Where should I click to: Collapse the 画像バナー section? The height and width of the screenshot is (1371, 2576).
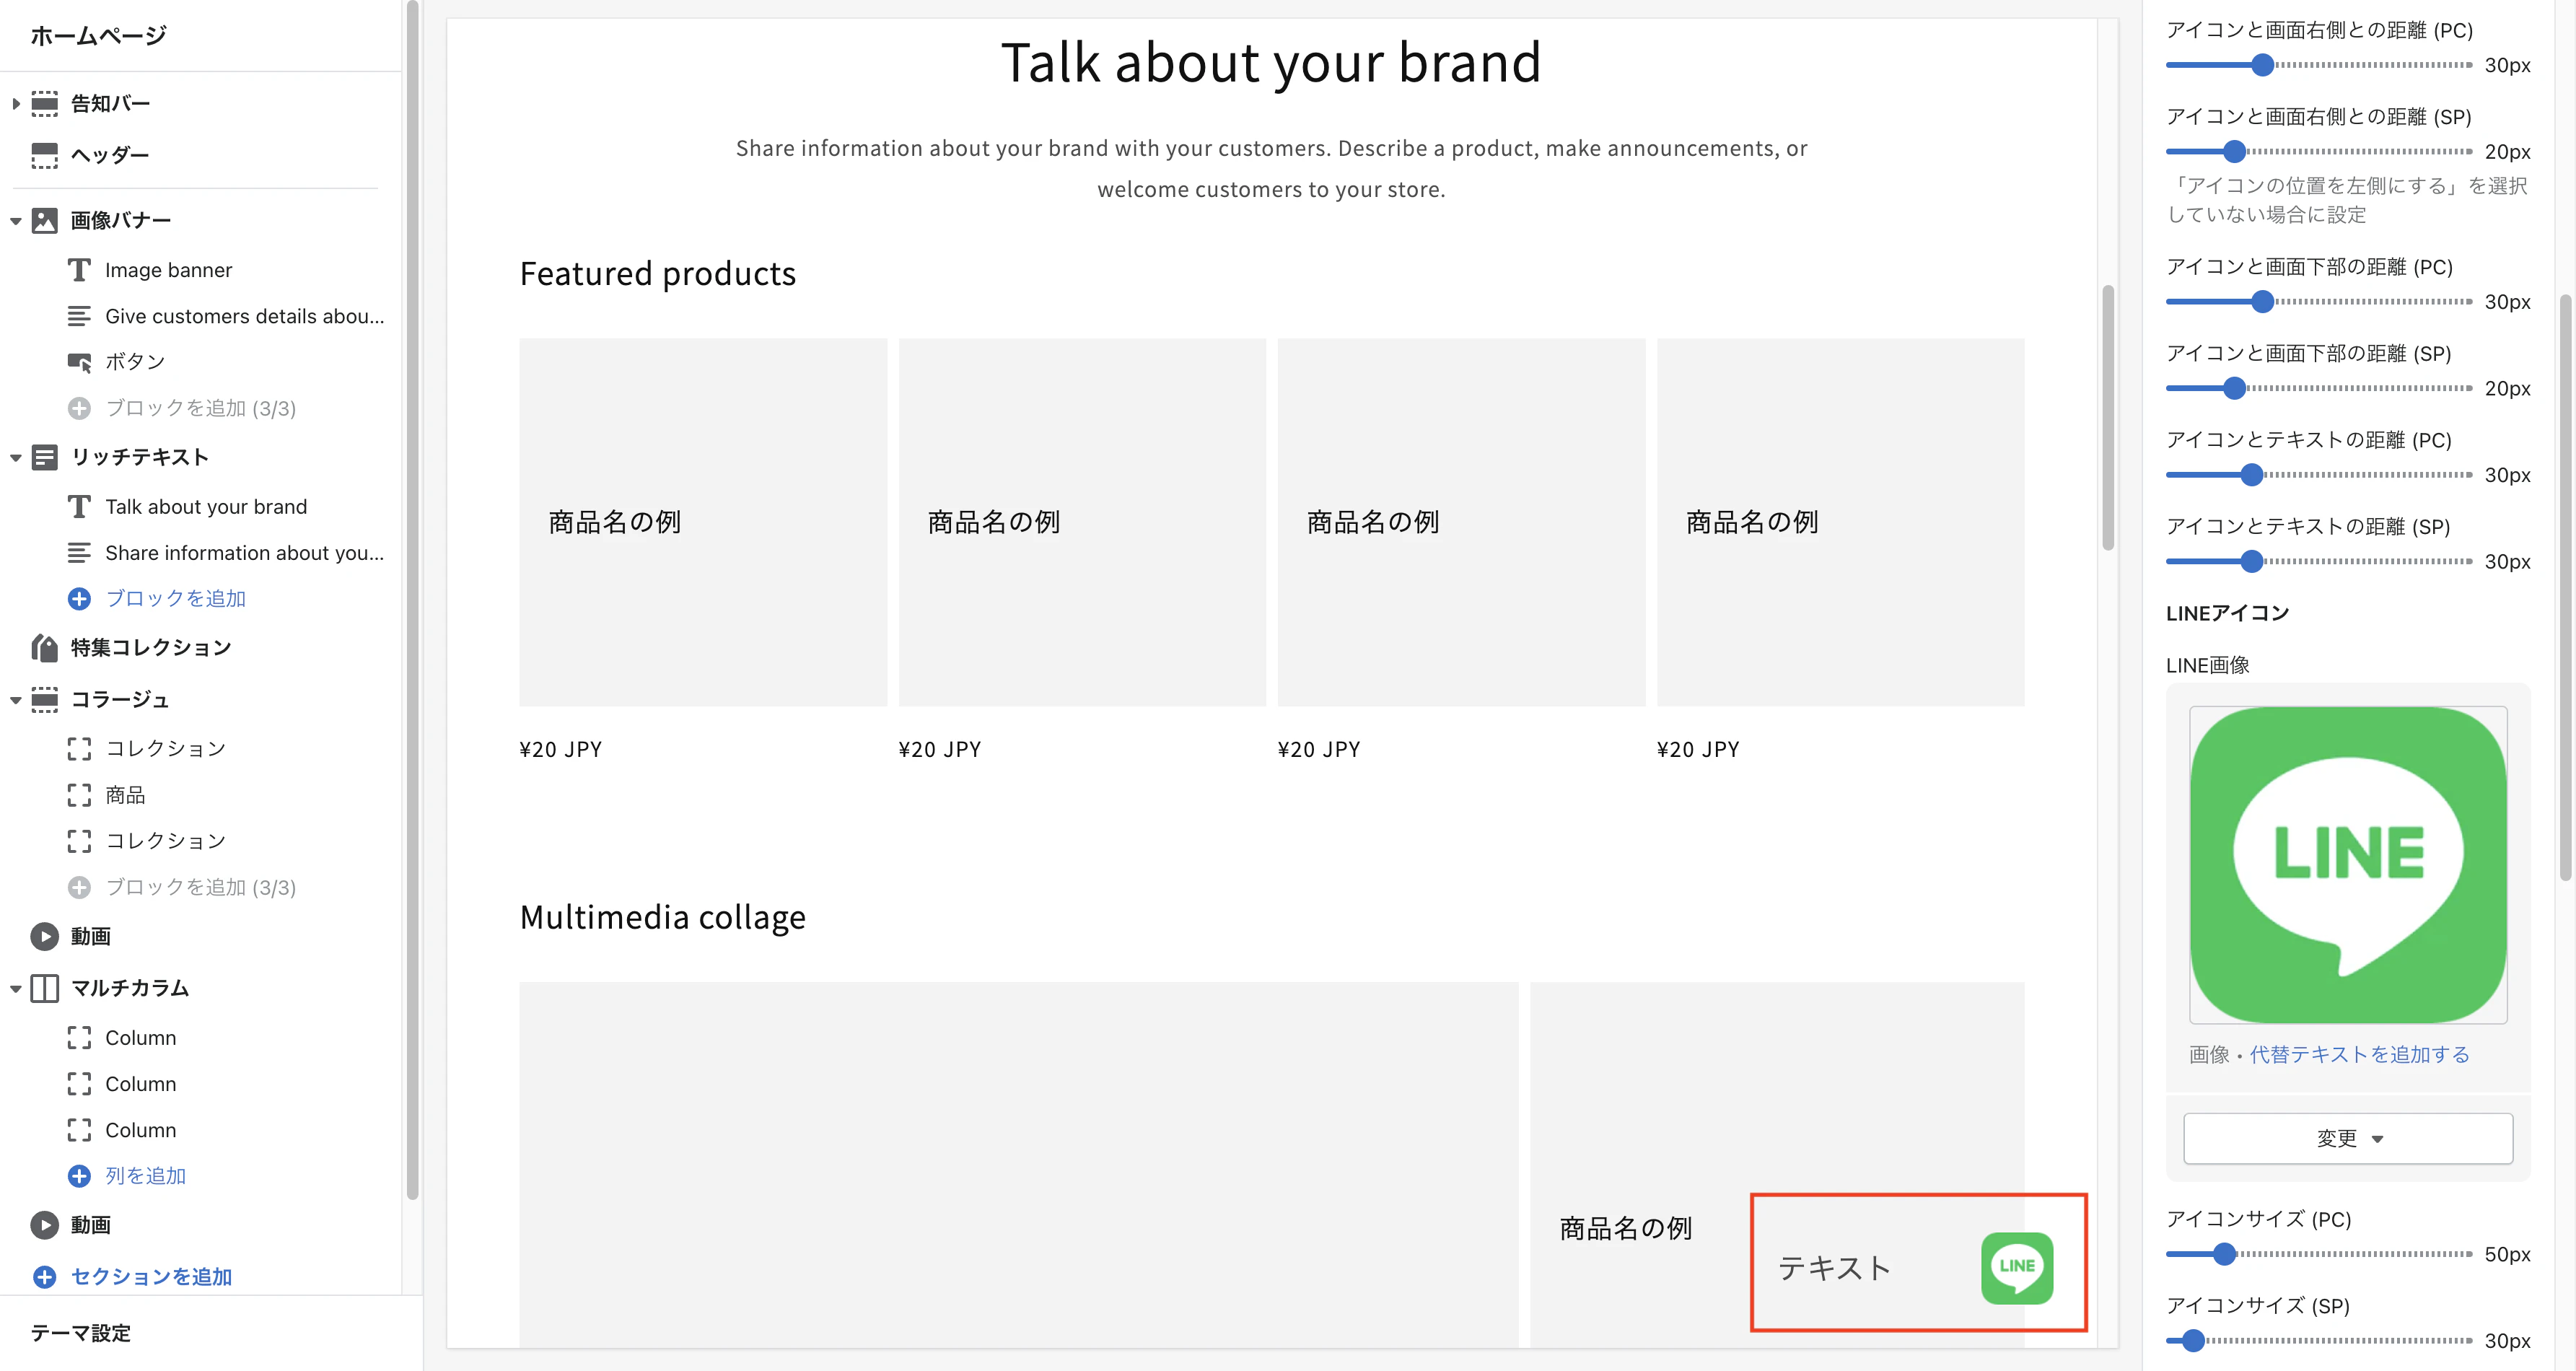tap(16, 221)
